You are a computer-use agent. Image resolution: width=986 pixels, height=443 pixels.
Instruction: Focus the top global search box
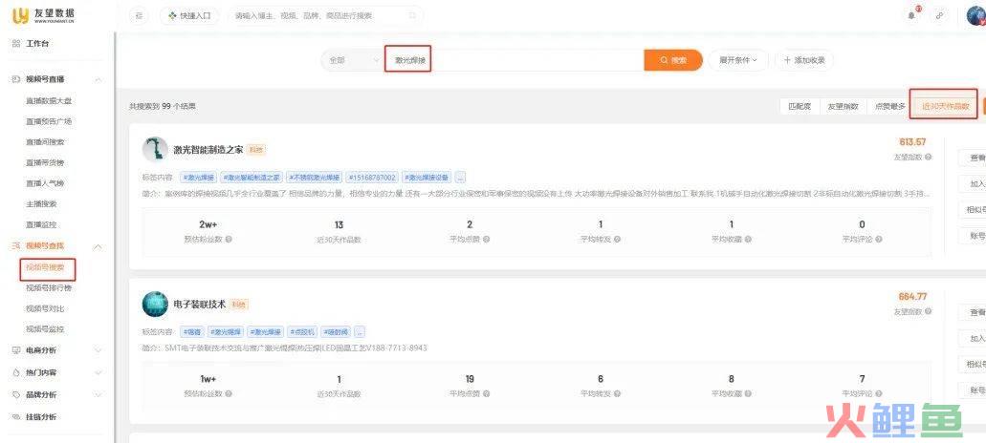click(x=324, y=15)
